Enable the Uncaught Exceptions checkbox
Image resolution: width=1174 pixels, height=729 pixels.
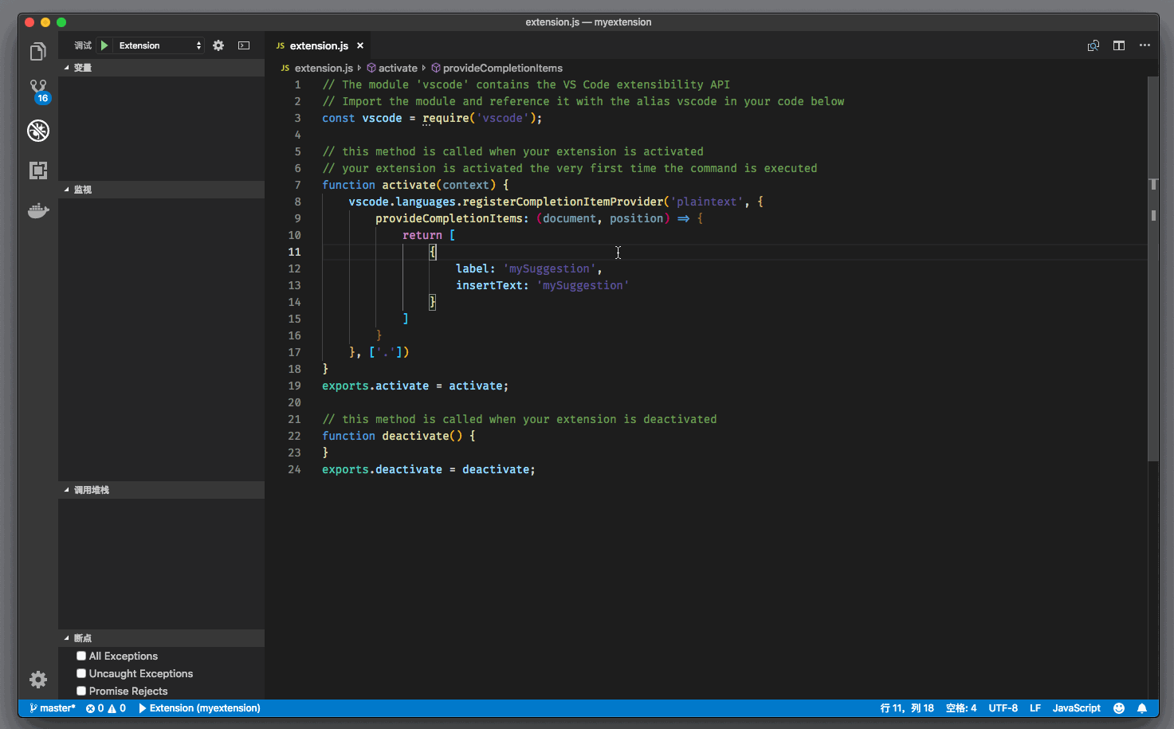pos(81,673)
